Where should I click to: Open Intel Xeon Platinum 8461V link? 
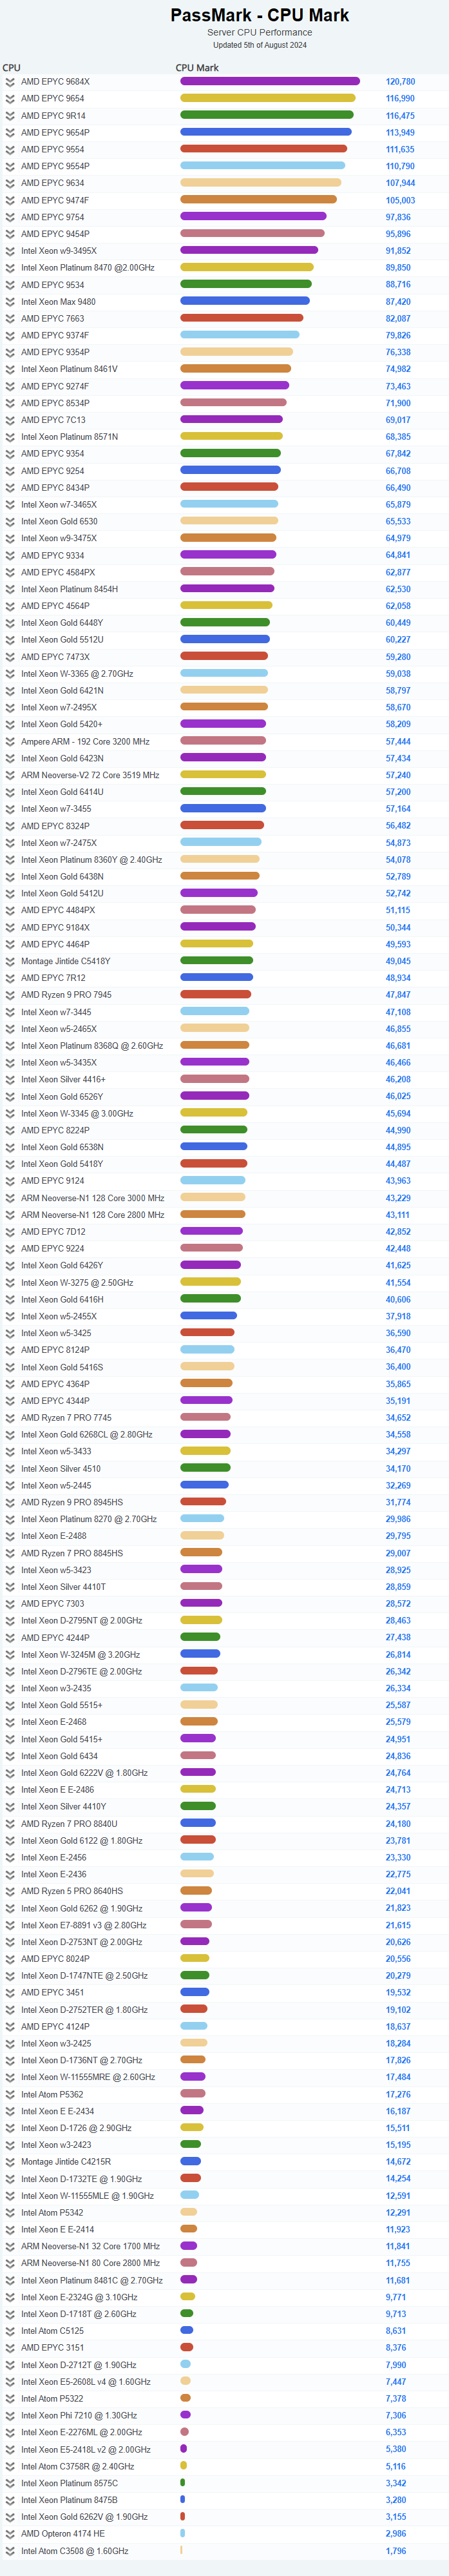tap(69, 369)
